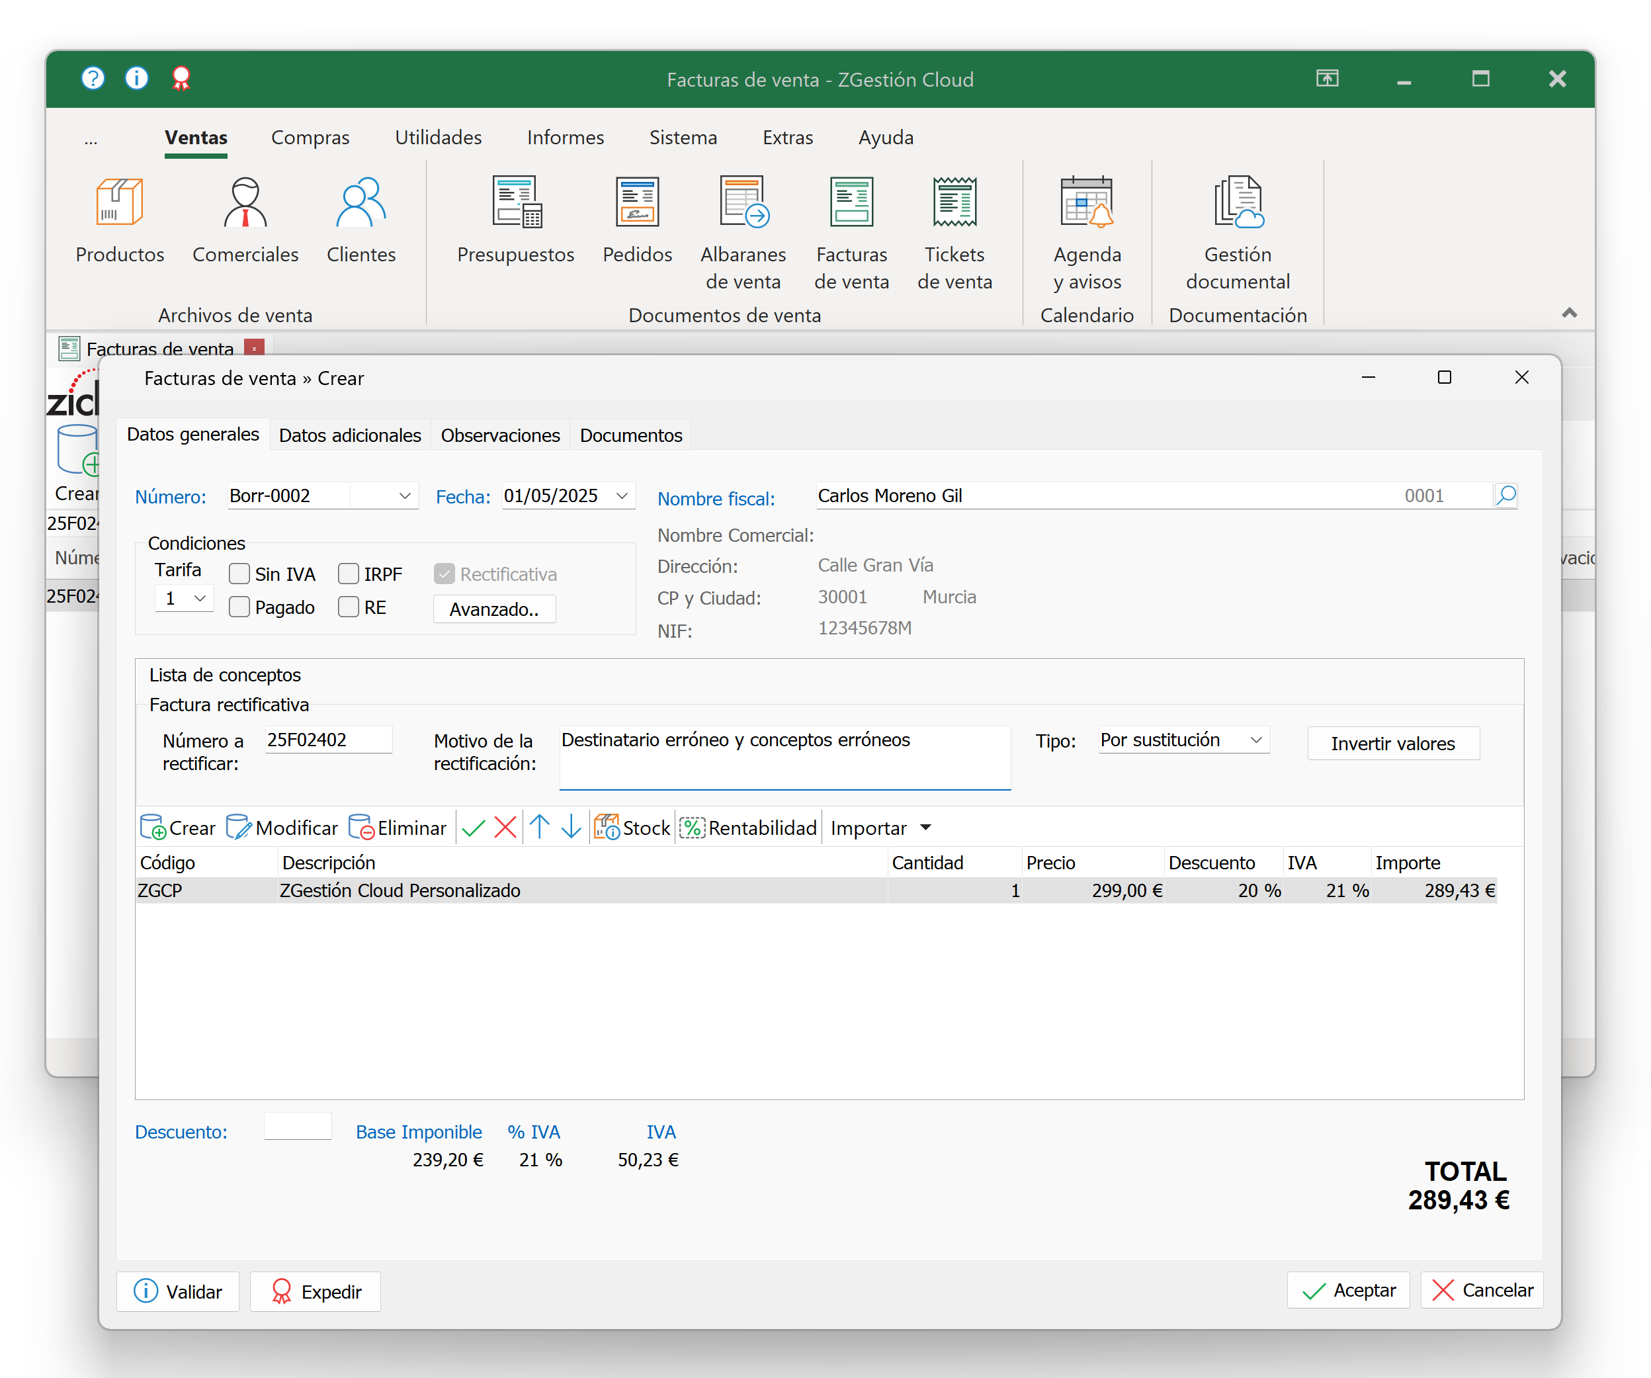This screenshot has height=1378, width=1651.
Task: Enable the Sin IVA checkbox
Action: (x=239, y=574)
